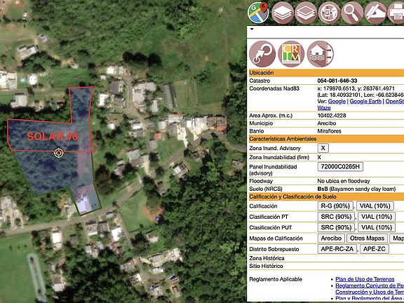Click the SOLAR #6 parcel label on map
Image resolution: width=404 pixels, height=303 pixels.
point(53,137)
